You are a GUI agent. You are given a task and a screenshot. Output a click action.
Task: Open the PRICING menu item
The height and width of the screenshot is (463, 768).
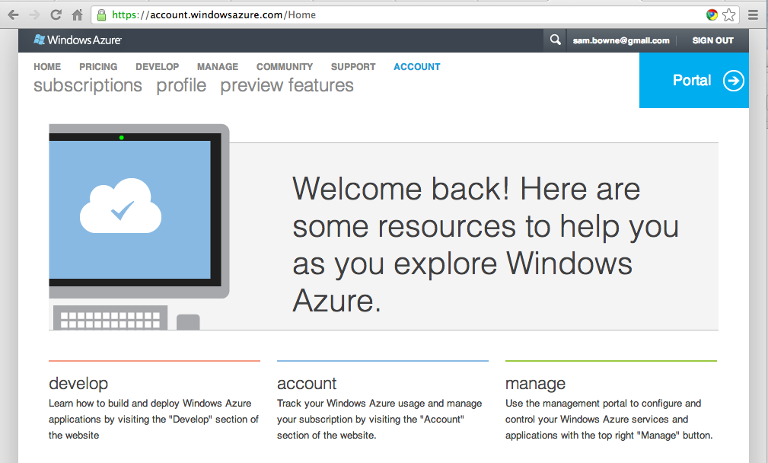[x=98, y=67]
